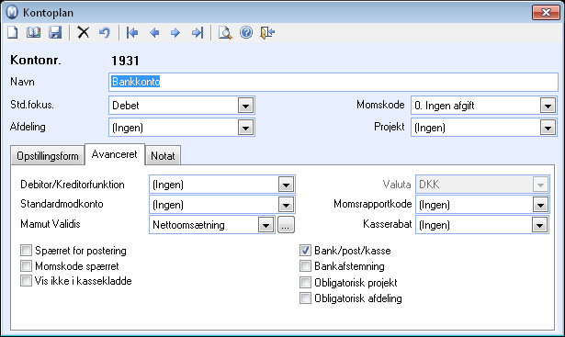Open print preview magnifier icon

pyautogui.click(x=225, y=33)
